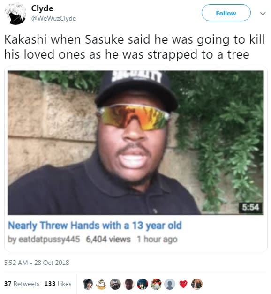Open first liker's avatar in likes row
This screenshot has height=294, width=271.
pyautogui.click(x=88, y=284)
